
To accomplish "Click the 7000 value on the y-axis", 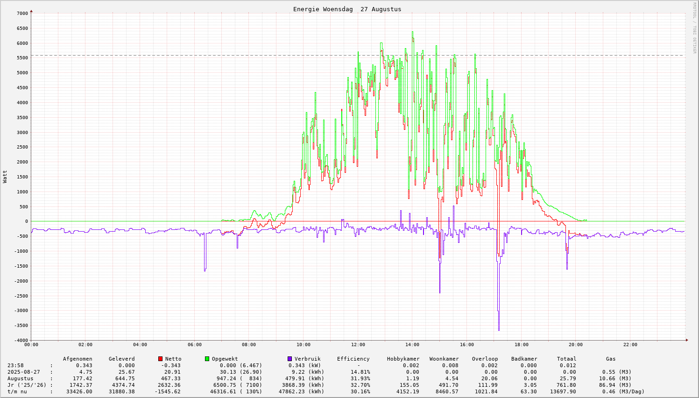I will tap(22, 14).
